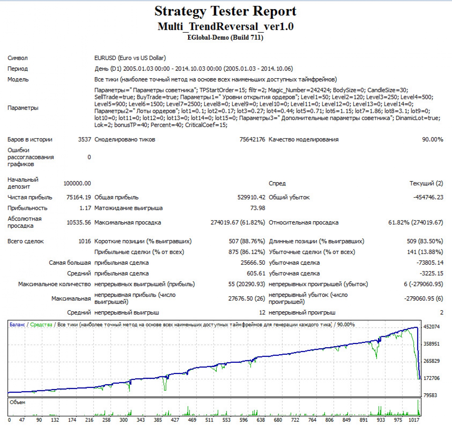The width and height of the screenshot is (452, 426).
Task: Click the Общая прибыль value 529910.42
Action: 251,197
